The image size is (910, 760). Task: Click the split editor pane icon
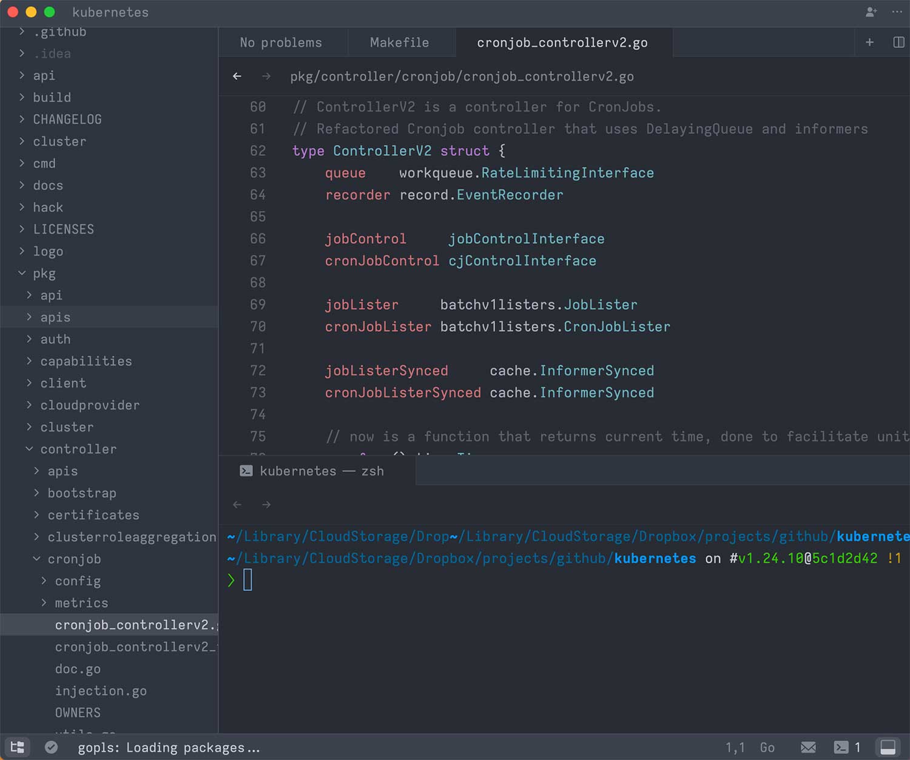(x=898, y=42)
